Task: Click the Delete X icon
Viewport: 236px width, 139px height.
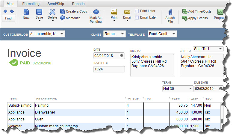Action: [52, 12]
